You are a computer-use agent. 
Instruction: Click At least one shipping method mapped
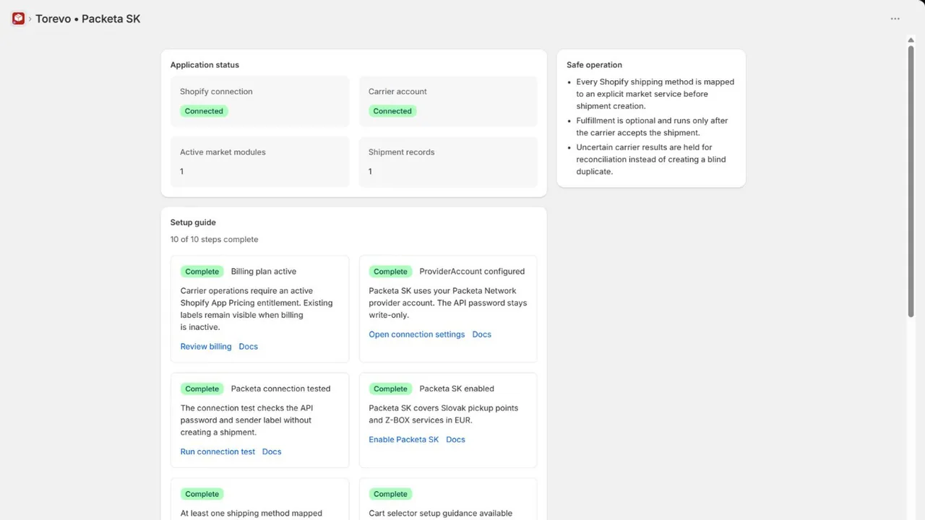tap(251, 513)
